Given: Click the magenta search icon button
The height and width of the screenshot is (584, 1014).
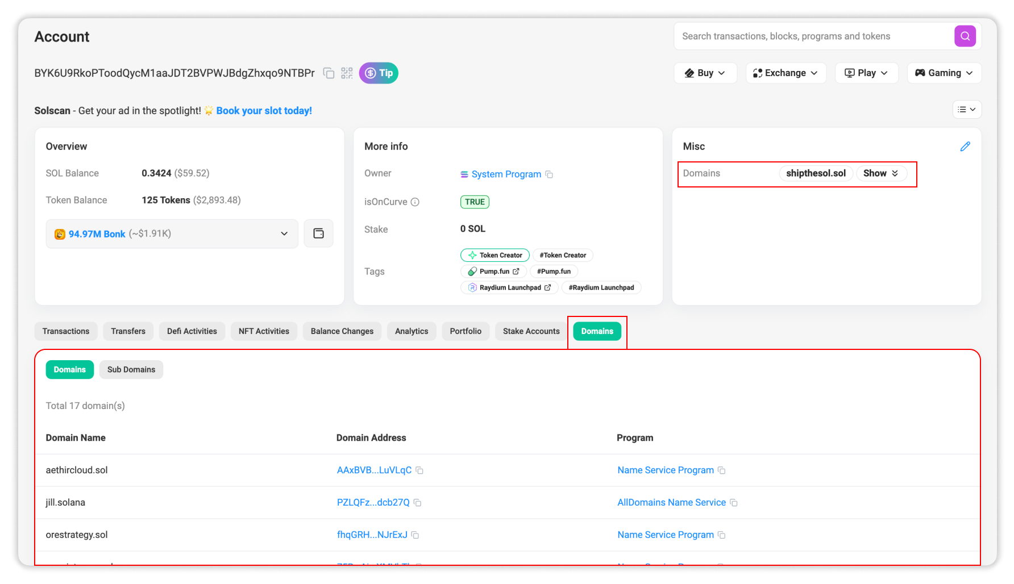Looking at the screenshot, I should pyautogui.click(x=965, y=36).
